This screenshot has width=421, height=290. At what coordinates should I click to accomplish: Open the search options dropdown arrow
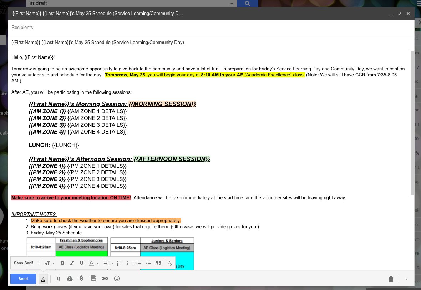click(x=232, y=4)
